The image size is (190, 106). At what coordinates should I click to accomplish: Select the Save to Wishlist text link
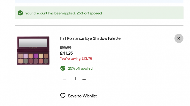pos(82,96)
